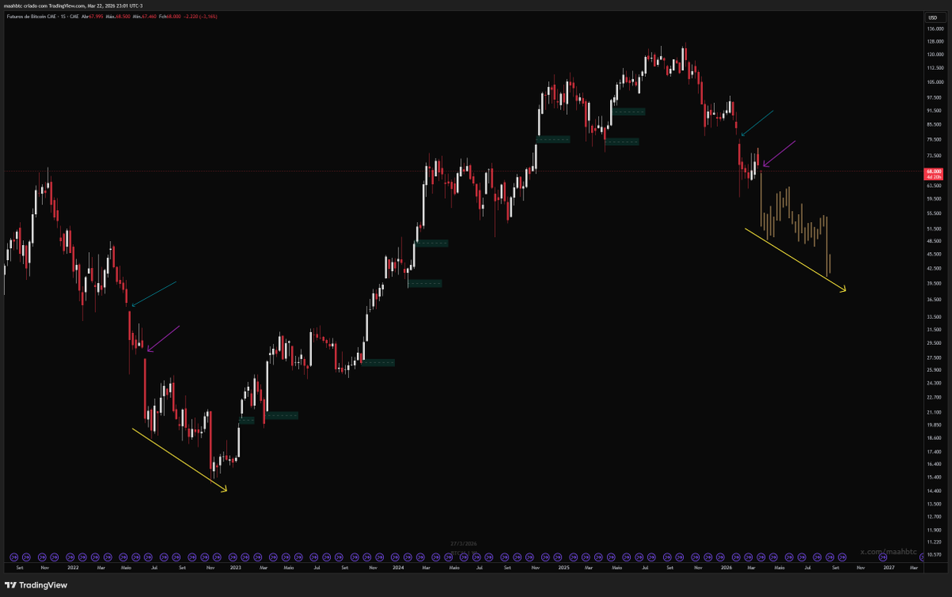Click the 42.500 price axis label
952x597 pixels.
(x=934, y=268)
